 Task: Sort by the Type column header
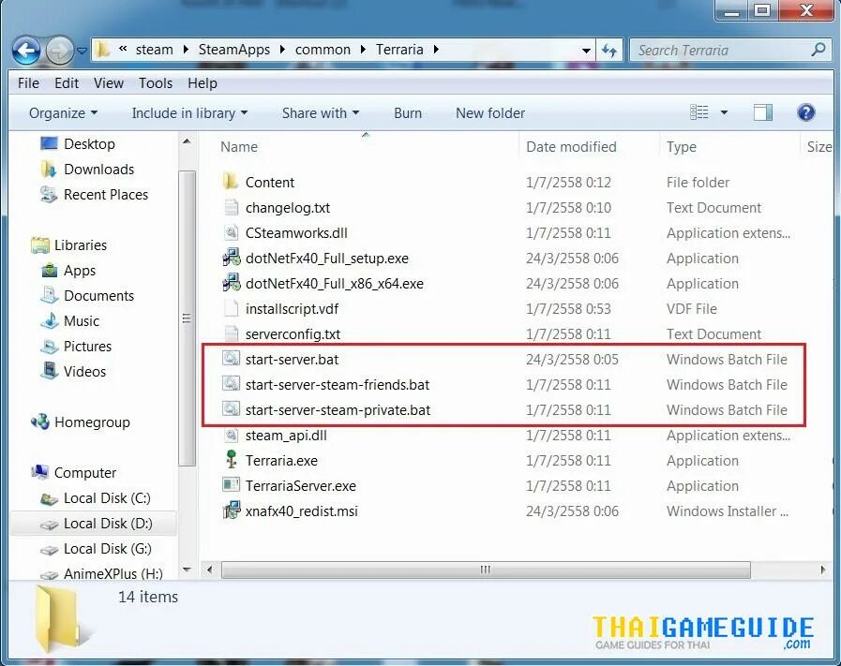[x=682, y=147]
